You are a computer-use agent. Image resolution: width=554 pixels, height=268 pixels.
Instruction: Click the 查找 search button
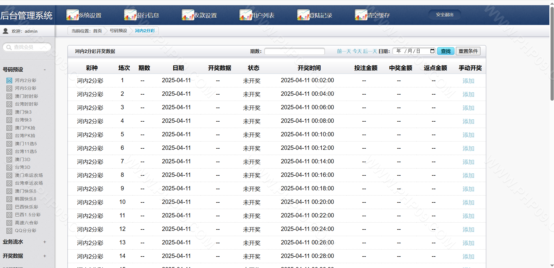446,51
